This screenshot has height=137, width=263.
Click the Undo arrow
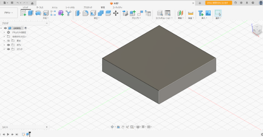(18, 3)
